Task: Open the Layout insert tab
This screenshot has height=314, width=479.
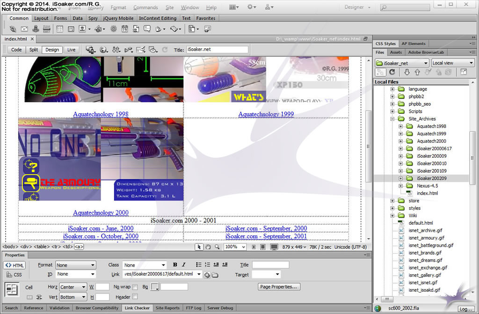Action: pos(41,18)
